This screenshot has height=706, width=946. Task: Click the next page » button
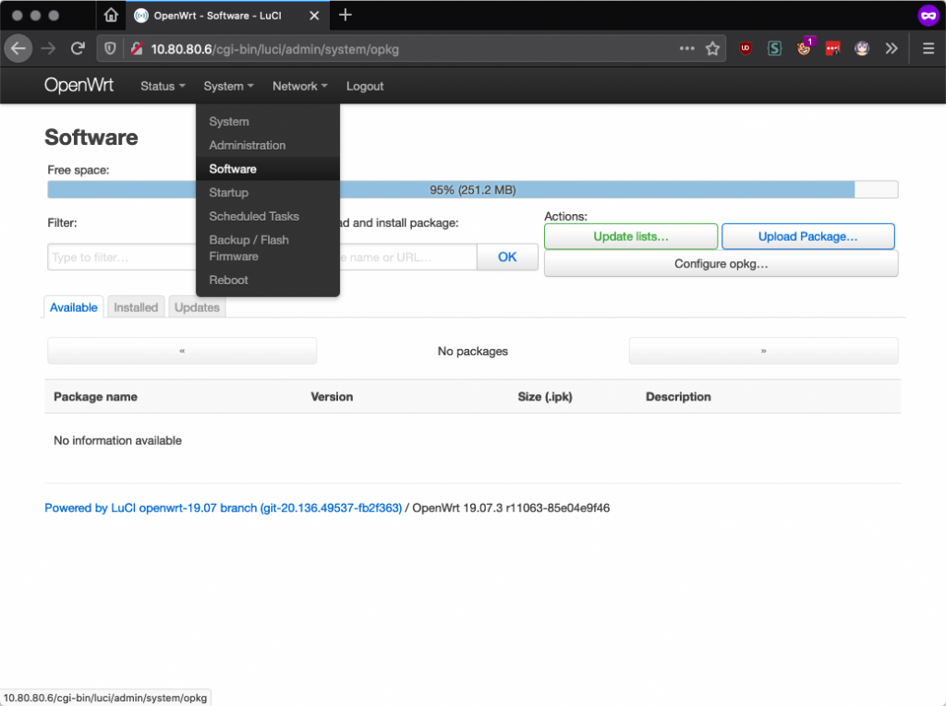(x=763, y=351)
